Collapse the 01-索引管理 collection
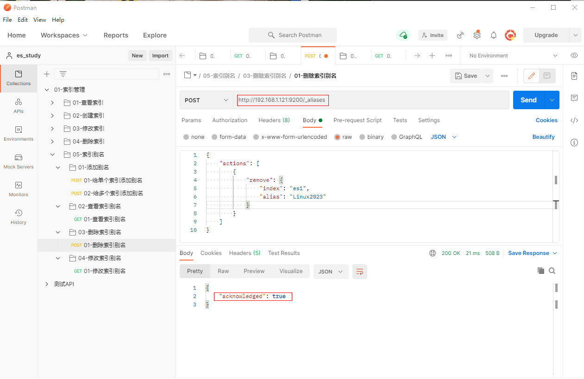 (x=46, y=90)
